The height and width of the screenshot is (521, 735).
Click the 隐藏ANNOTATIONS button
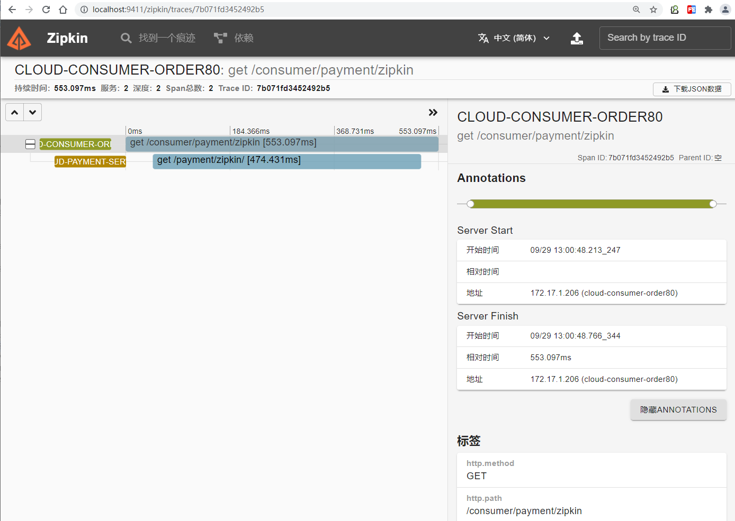[678, 410]
